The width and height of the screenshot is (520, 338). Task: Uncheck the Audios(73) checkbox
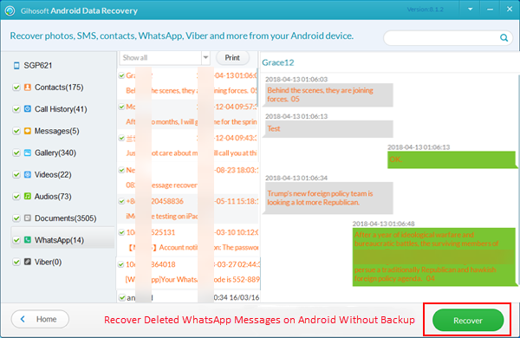[16, 197]
